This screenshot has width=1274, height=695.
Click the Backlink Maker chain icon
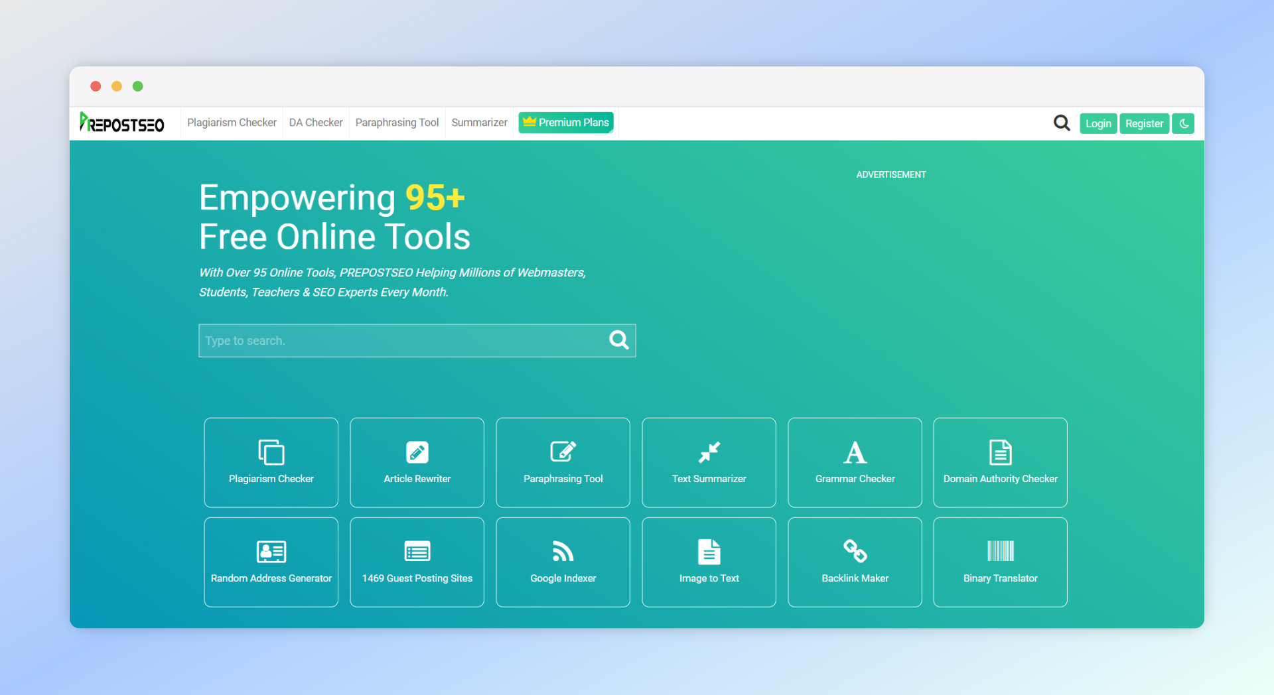(855, 551)
